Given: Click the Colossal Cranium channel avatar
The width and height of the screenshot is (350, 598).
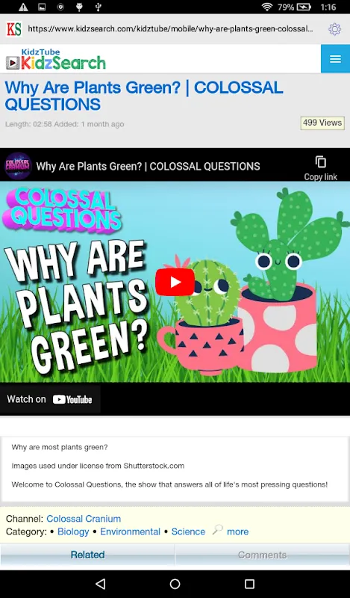Looking at the screenshot, I should click(x=18, y=166).
